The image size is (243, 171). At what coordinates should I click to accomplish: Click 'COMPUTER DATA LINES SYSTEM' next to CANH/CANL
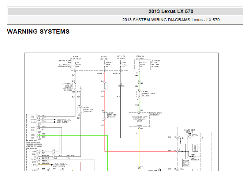point(64,121)
